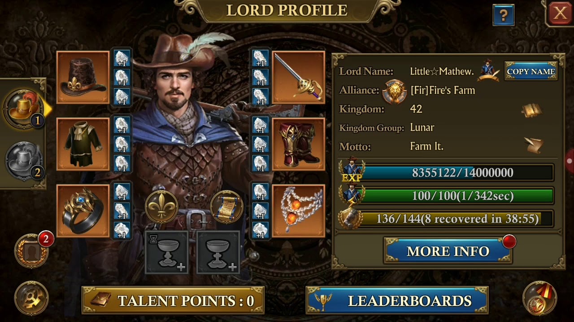The image size is (574, 322).
Task: Open the scroll badge icon
Action: pos(226,207)
